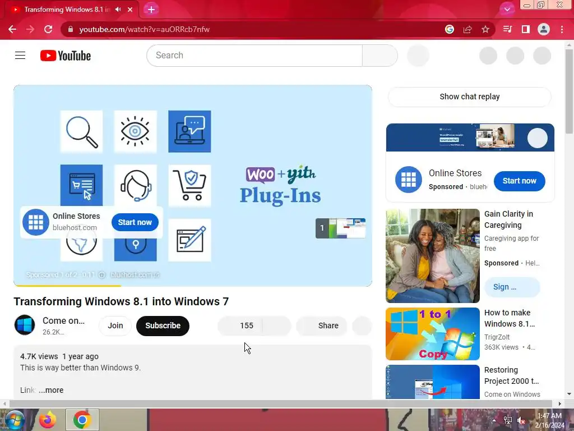Click the browser forward arrow
This screenshot has width=574, height=431.
tap(30, 29)
